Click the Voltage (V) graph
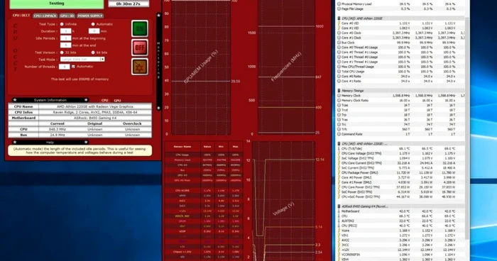This screenshot has width=497, height=261. click(284, 201)
